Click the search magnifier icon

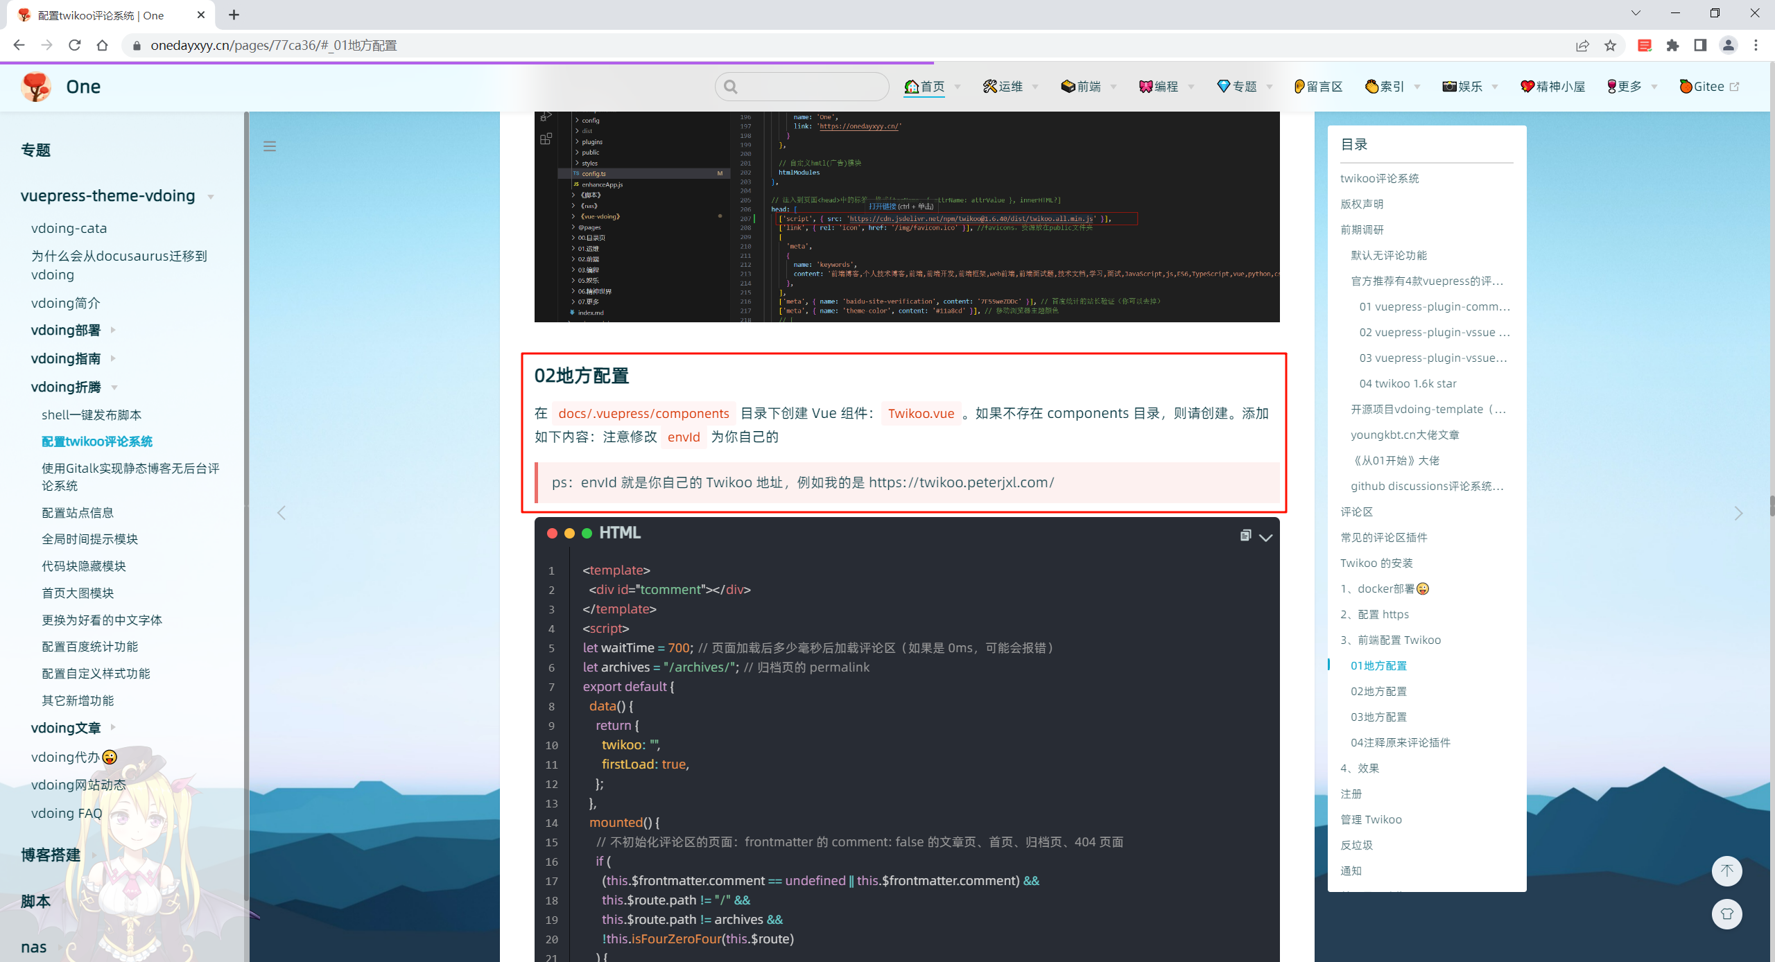[x=730, y=87]
